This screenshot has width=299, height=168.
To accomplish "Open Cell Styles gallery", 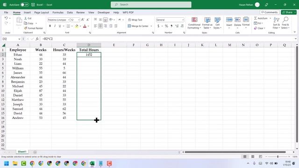I will tap(217, 23).
